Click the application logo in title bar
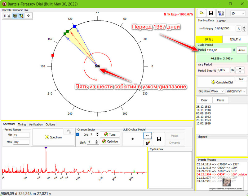This screenshot has height=196, width=248. pos(4,4)
